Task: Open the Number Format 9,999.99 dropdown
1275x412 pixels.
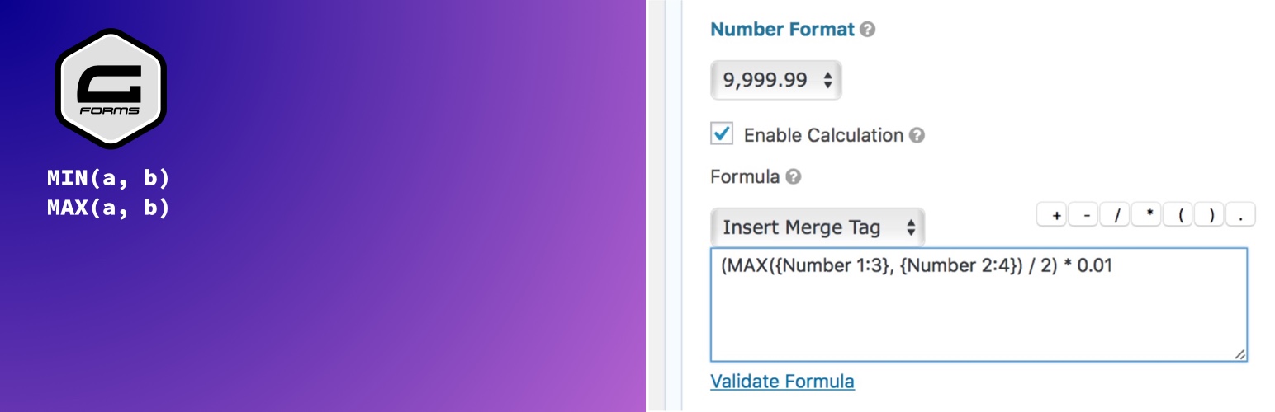Action: 776,80
